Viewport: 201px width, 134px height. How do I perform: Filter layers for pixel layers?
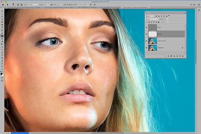156,16
